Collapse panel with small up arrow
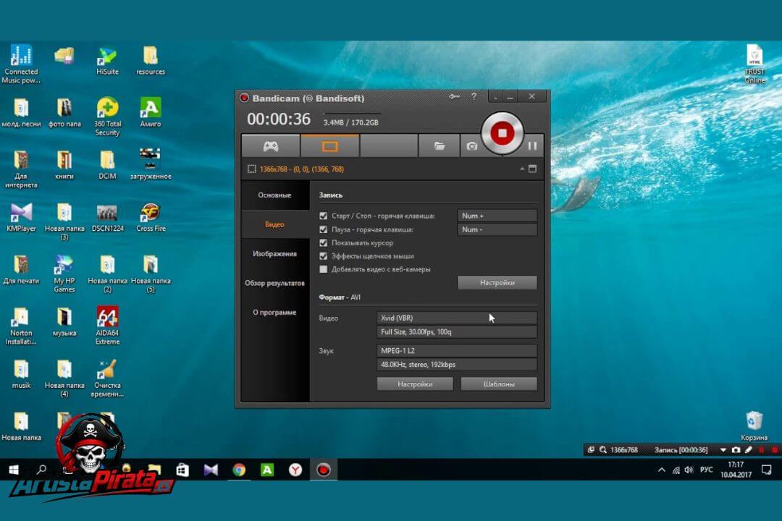The height and width of the screenshot is (521, 782). [x=521, y=169]
